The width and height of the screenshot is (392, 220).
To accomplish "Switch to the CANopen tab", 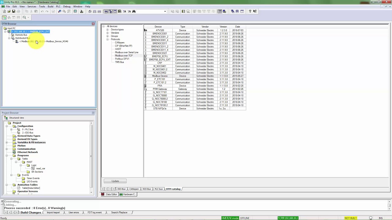I will click(134, 189).
